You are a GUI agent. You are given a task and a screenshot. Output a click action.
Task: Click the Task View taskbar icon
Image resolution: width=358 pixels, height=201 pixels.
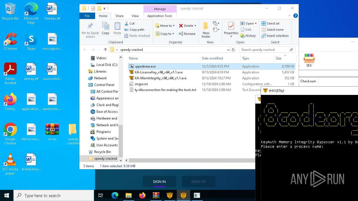(101, 195)
